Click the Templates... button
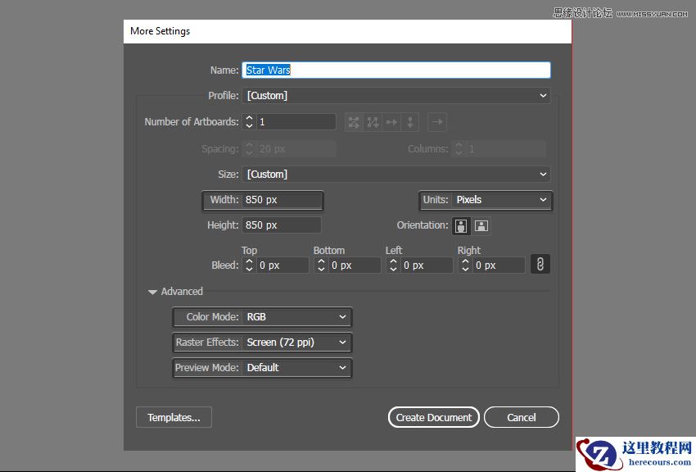The width and height of the screenshot is (696, 472). pos(174,417)
